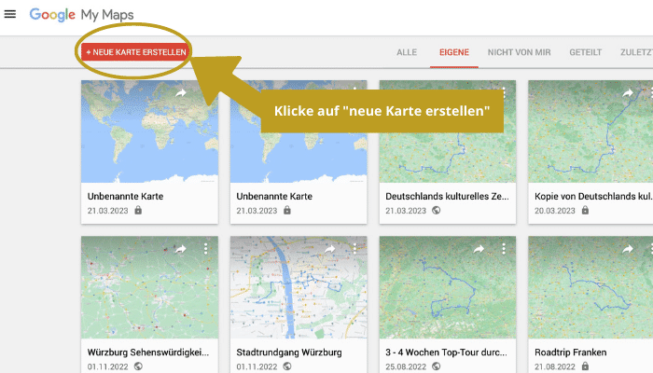Click the globe icon under 3 - 4 Wochen Top-Tour
Image resolution: width=653 pixels, height=373 pixels.
[436, 366]
